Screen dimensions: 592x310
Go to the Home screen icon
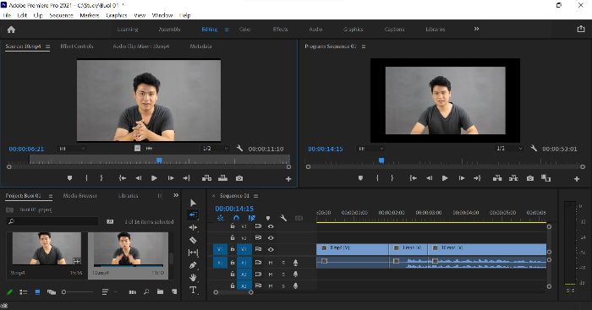tap(11, 30)
